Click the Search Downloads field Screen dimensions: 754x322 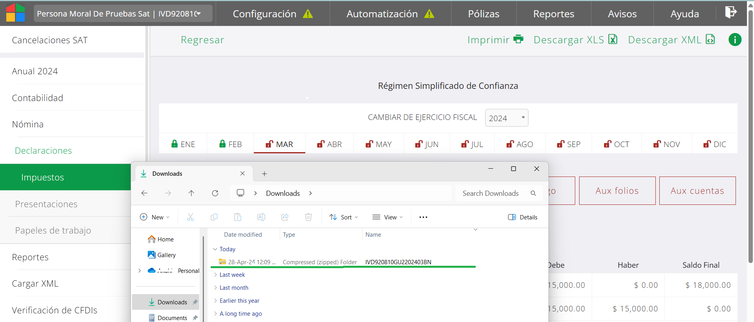tap(491, 193)
